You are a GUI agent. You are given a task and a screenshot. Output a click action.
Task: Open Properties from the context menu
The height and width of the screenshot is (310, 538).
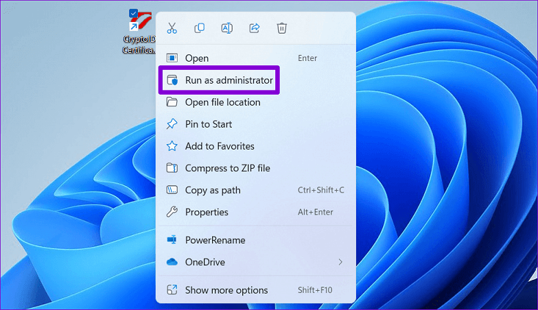coord(207,212)
